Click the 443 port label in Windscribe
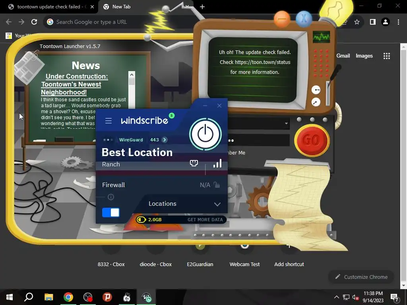 [x=155, y=140]
